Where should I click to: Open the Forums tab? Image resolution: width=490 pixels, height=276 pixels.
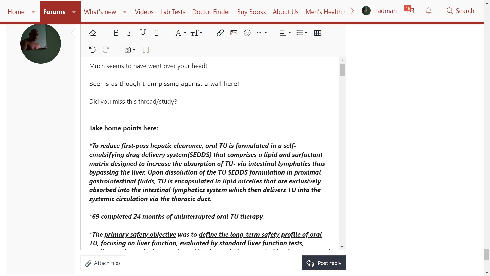(x=54, y=12)
